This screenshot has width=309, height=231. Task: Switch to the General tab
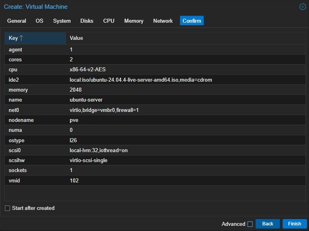17,21
